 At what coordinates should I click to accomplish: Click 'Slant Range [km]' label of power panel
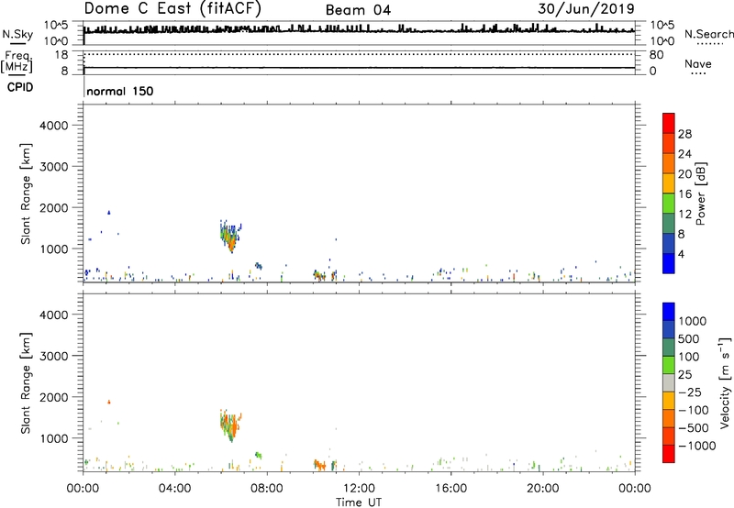(x=26, y=193)
